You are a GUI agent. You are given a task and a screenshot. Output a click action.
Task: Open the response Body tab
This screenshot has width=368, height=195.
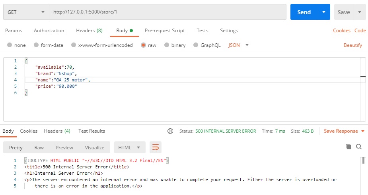click(8, 131)
